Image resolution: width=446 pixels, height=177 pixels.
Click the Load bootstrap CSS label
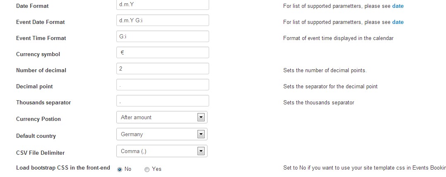click(63, 168)
